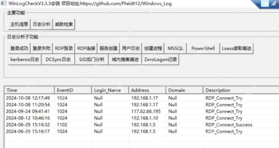The width and height of the screenshot is (279, 148).
Task: View kerberos日志 logs
Action: [x=25, y=60]
